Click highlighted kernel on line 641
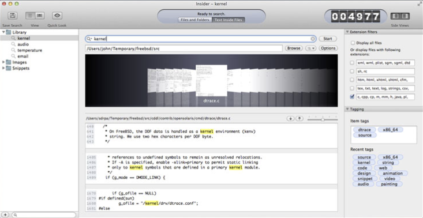The image size is (423, 218). (x=207, y=131)
